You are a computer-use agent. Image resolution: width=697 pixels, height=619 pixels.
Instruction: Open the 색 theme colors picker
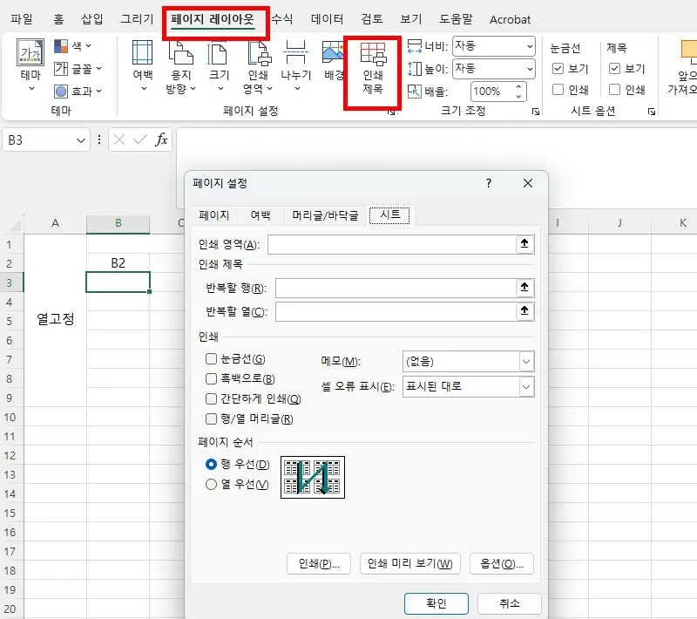[x=72, y=46]
